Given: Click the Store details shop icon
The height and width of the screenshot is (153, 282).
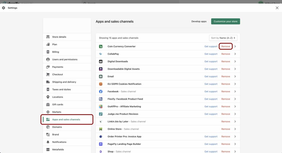Looking at the screenshot, I should click(48, 37).
